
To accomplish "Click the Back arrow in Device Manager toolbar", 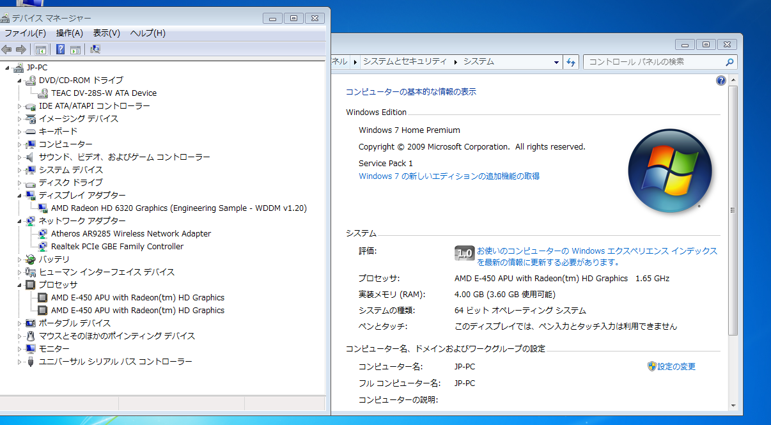I will click(7, 49).
